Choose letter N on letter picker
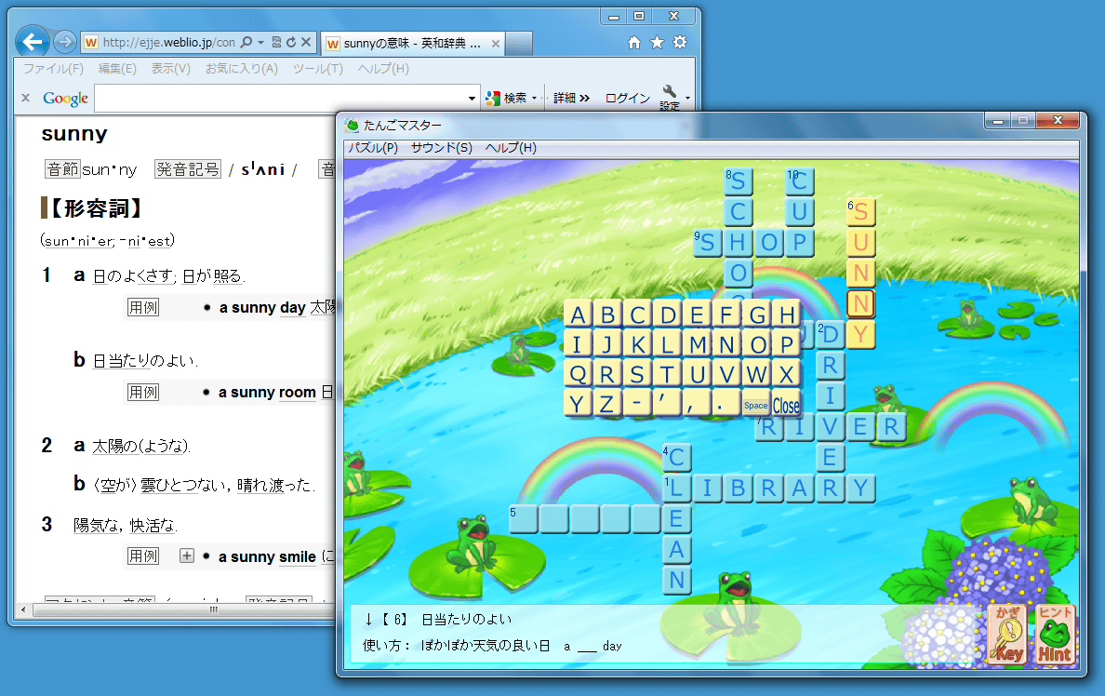The height and width of the screenshot is (696, 1105). tap(726, 344)
